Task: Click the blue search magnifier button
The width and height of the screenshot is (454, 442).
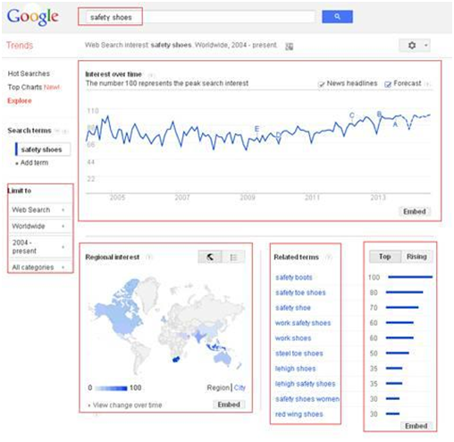Action: click(x=337, y=17)
